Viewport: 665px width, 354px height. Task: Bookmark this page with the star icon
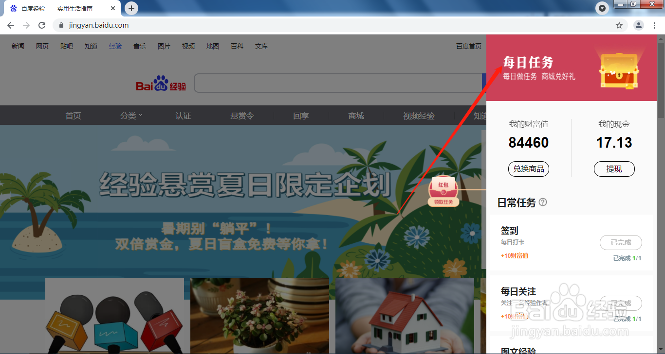tap(619, 25)
